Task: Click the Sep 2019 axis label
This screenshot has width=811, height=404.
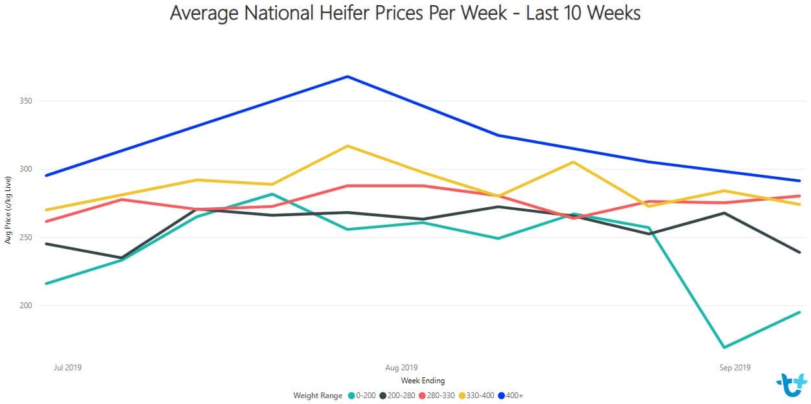Action: tap(735, 367)
